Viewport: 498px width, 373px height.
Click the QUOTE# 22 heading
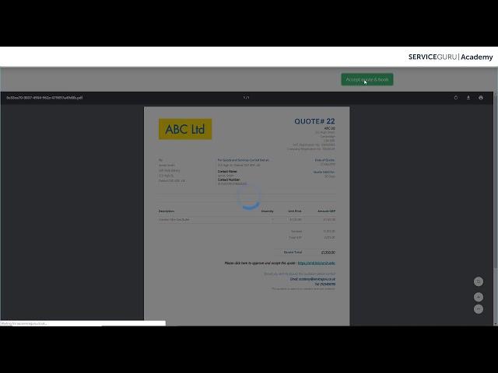click(x=314, y=121)
